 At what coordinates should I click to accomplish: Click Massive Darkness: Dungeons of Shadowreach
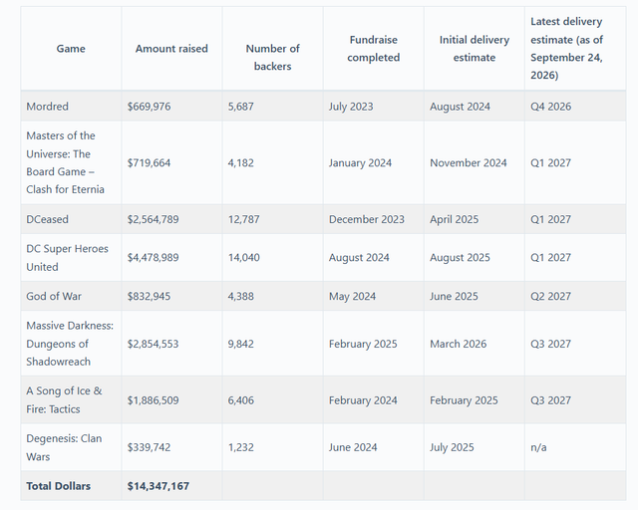point(70,344)
